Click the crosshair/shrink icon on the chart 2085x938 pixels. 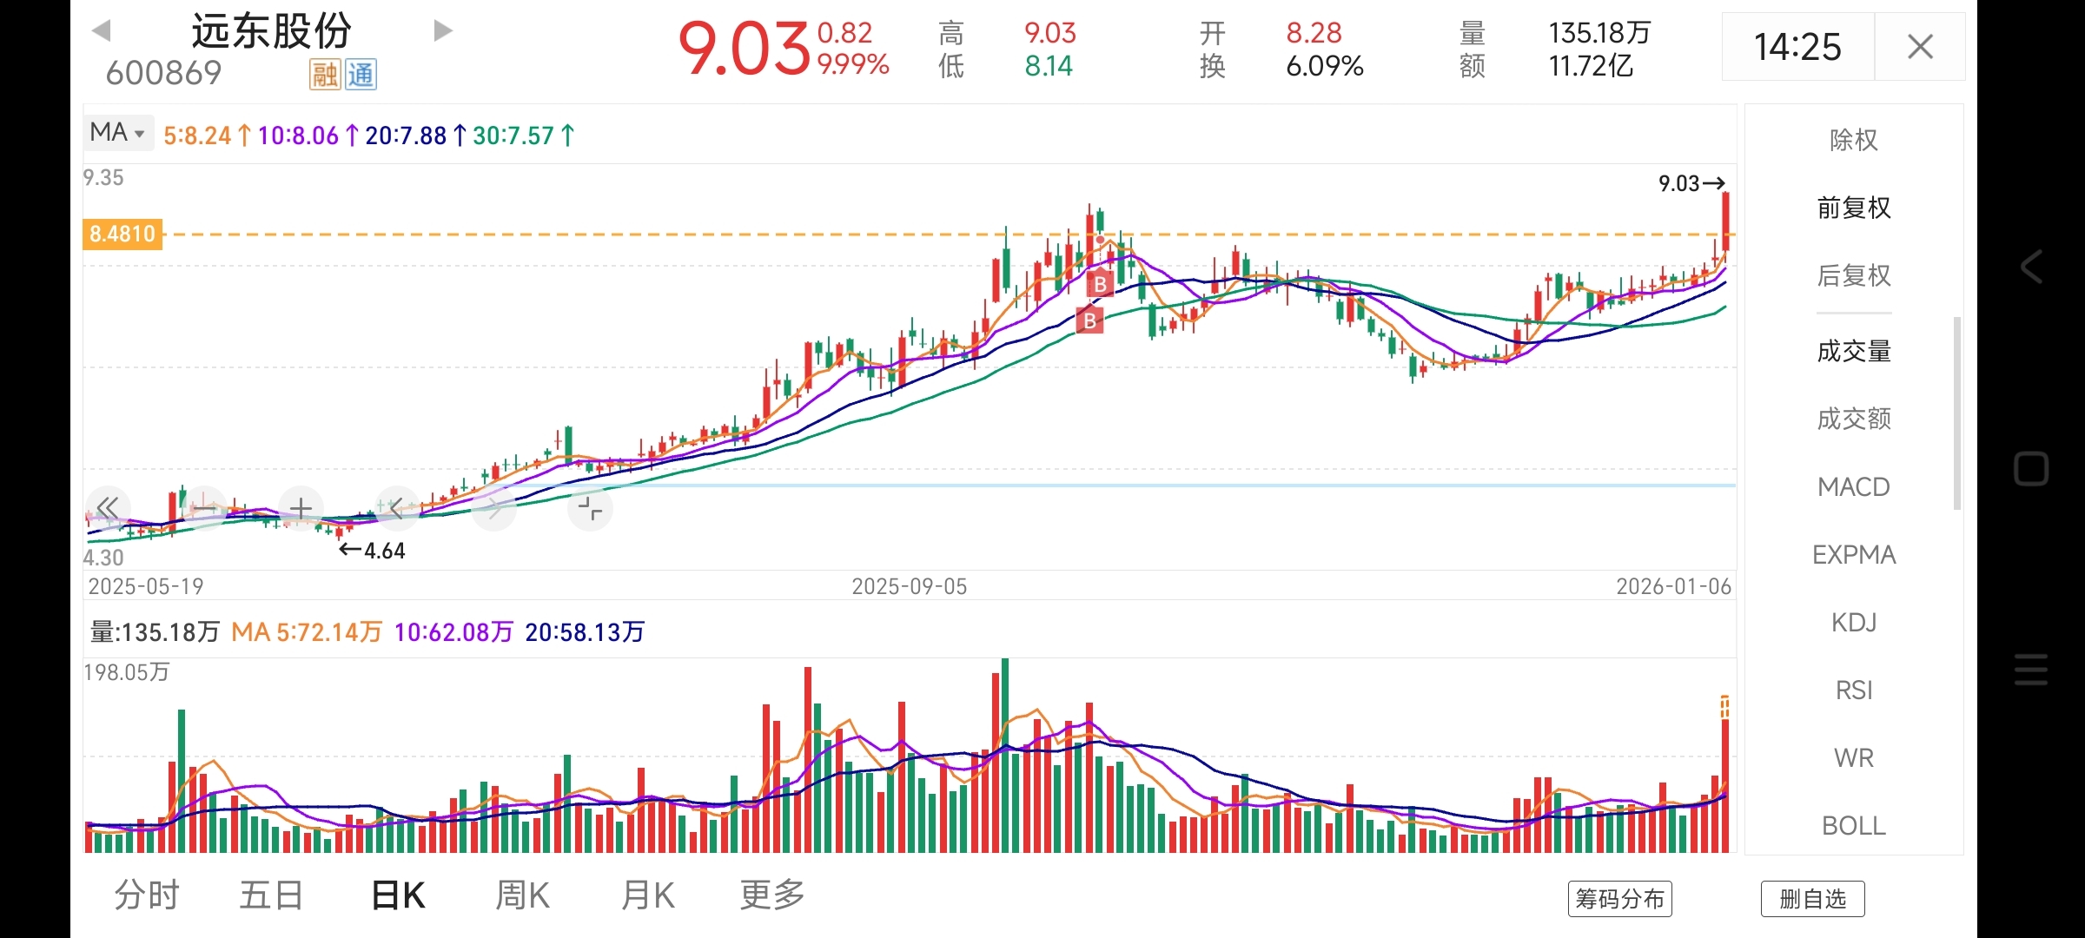click(x=590, y=508)
